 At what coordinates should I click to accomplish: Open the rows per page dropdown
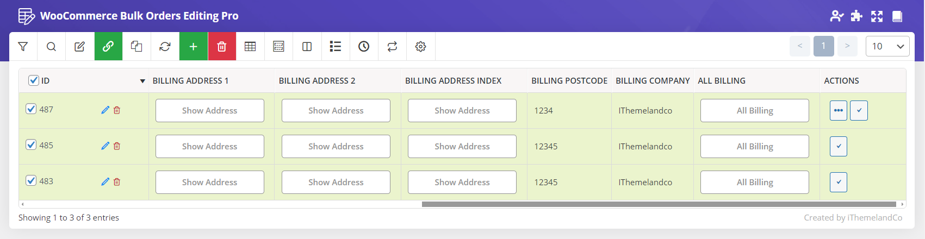pyautogui.click(x=887, y=46)
